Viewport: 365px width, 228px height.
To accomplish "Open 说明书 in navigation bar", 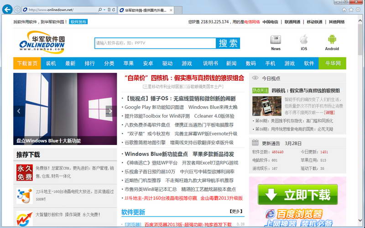I will tap(210, 63).
